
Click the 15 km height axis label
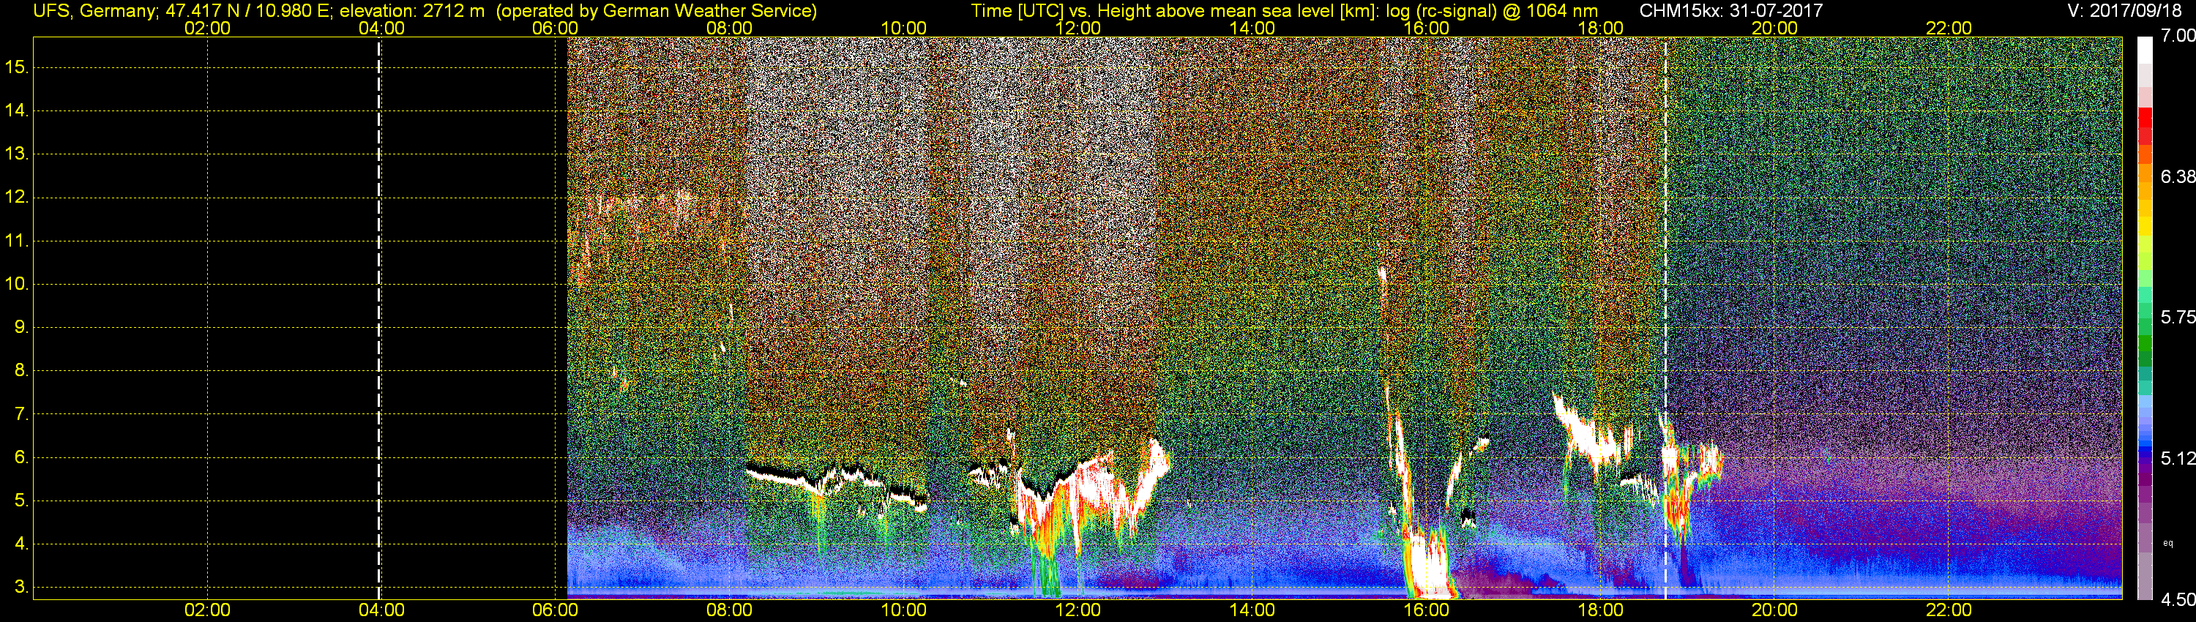point(16,67)
